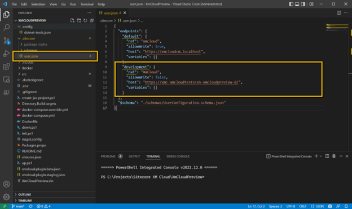Switch to the OUTPUT tab
The height and width of the screenshot is (209, 352).
(x=134, y=156)
